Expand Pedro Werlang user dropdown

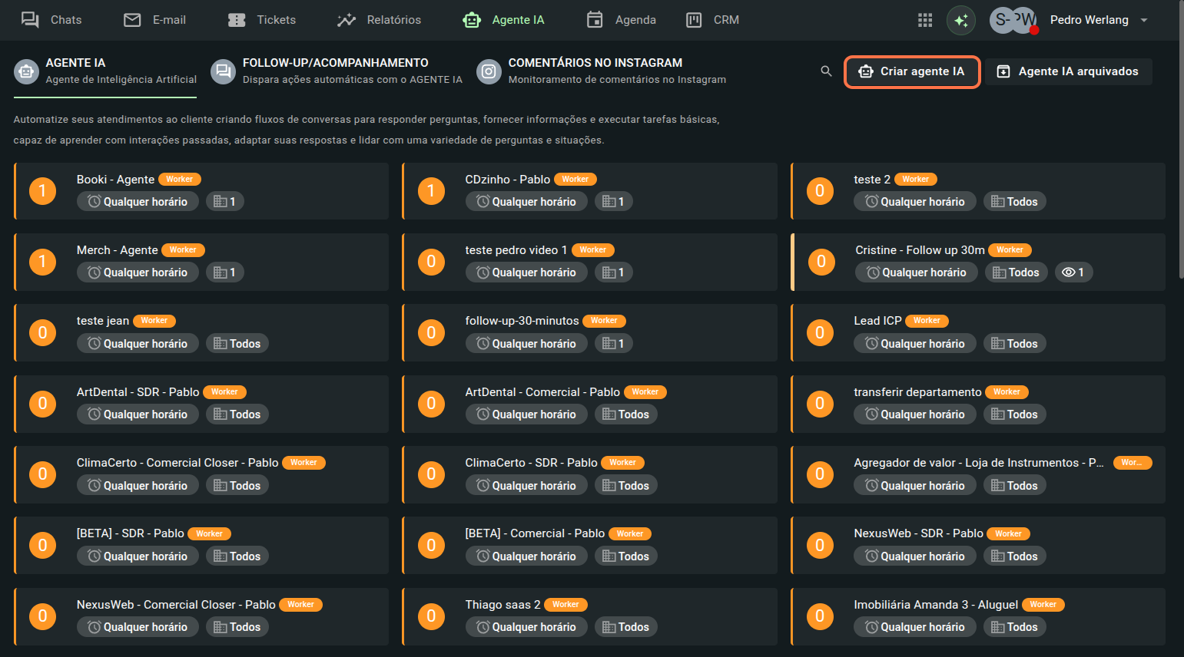pos(1143,20)
